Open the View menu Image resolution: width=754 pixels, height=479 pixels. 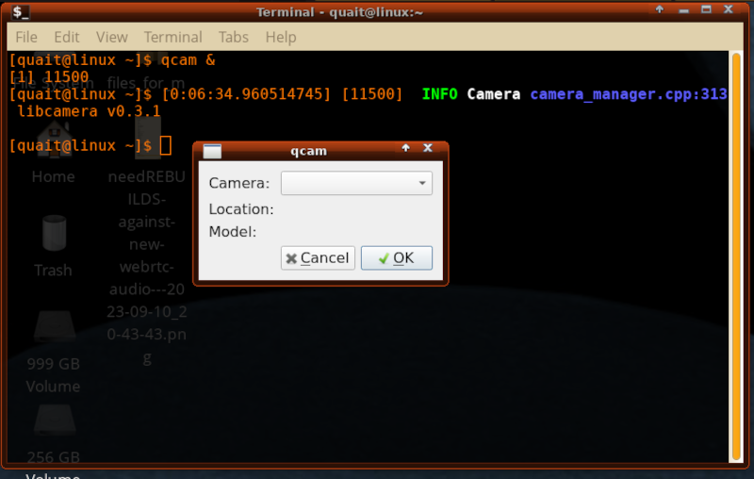coord(111,38)
